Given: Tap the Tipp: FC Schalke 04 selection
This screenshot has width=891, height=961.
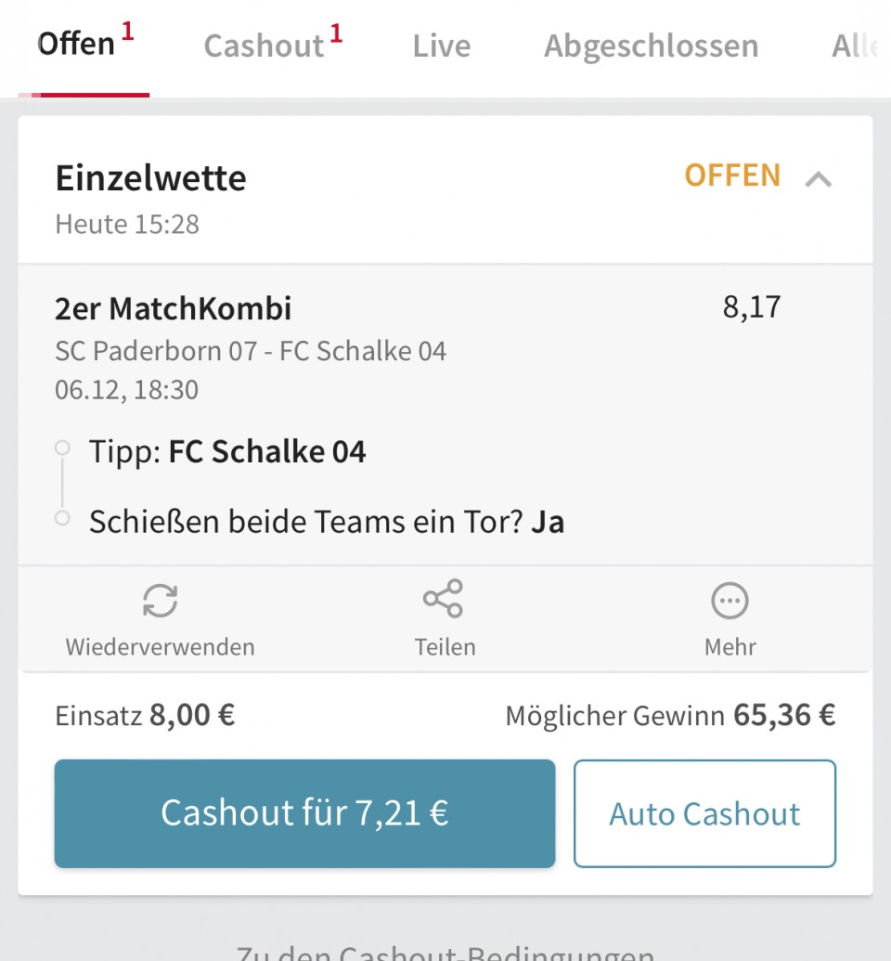Looking at the screenshot, I should (x=227, y=451).
